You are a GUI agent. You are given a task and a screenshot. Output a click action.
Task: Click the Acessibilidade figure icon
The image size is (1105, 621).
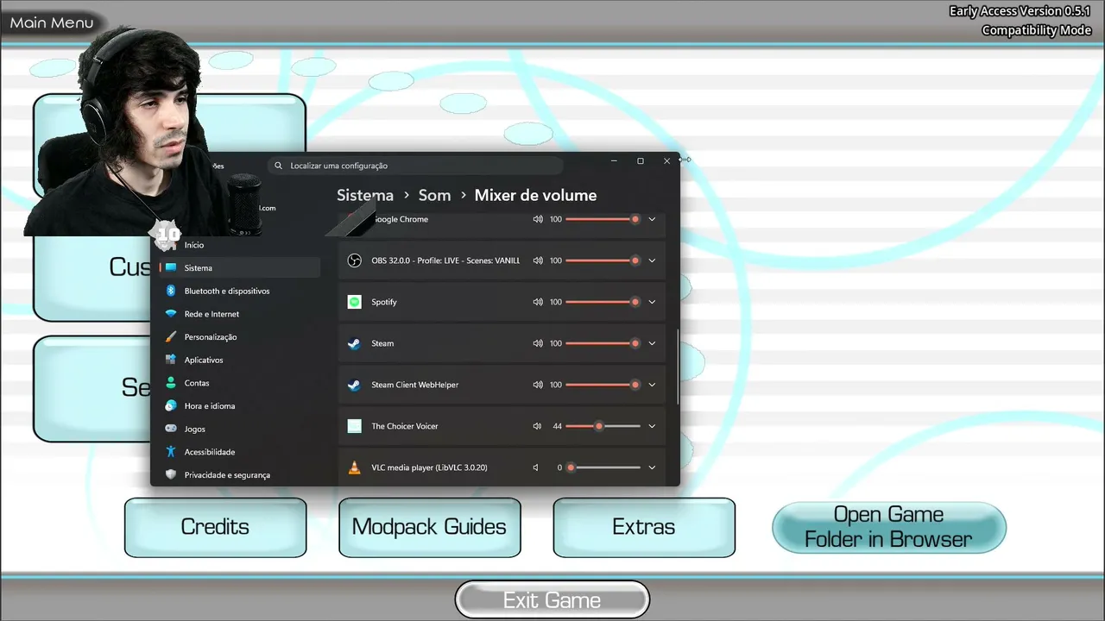tap(171, 452)
